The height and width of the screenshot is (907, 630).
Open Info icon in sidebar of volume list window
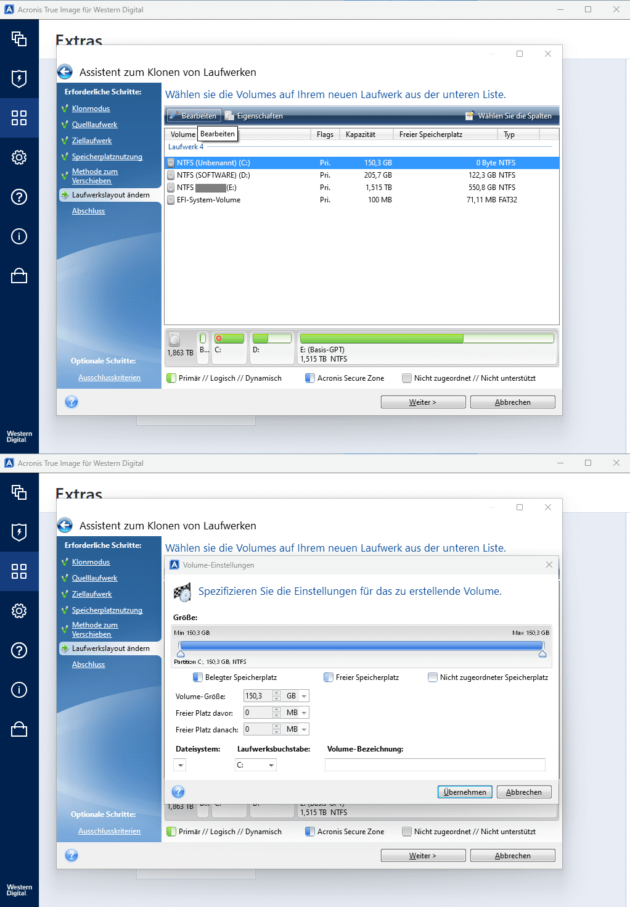point(19,236)
